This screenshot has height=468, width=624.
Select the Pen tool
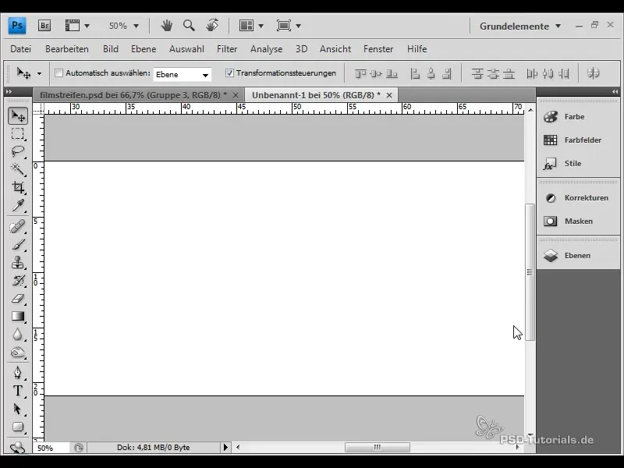(17, 373)
